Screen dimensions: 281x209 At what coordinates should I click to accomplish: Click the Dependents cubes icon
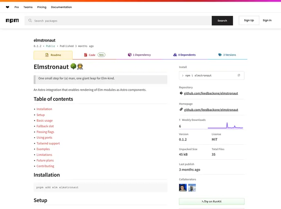point(175,55)
